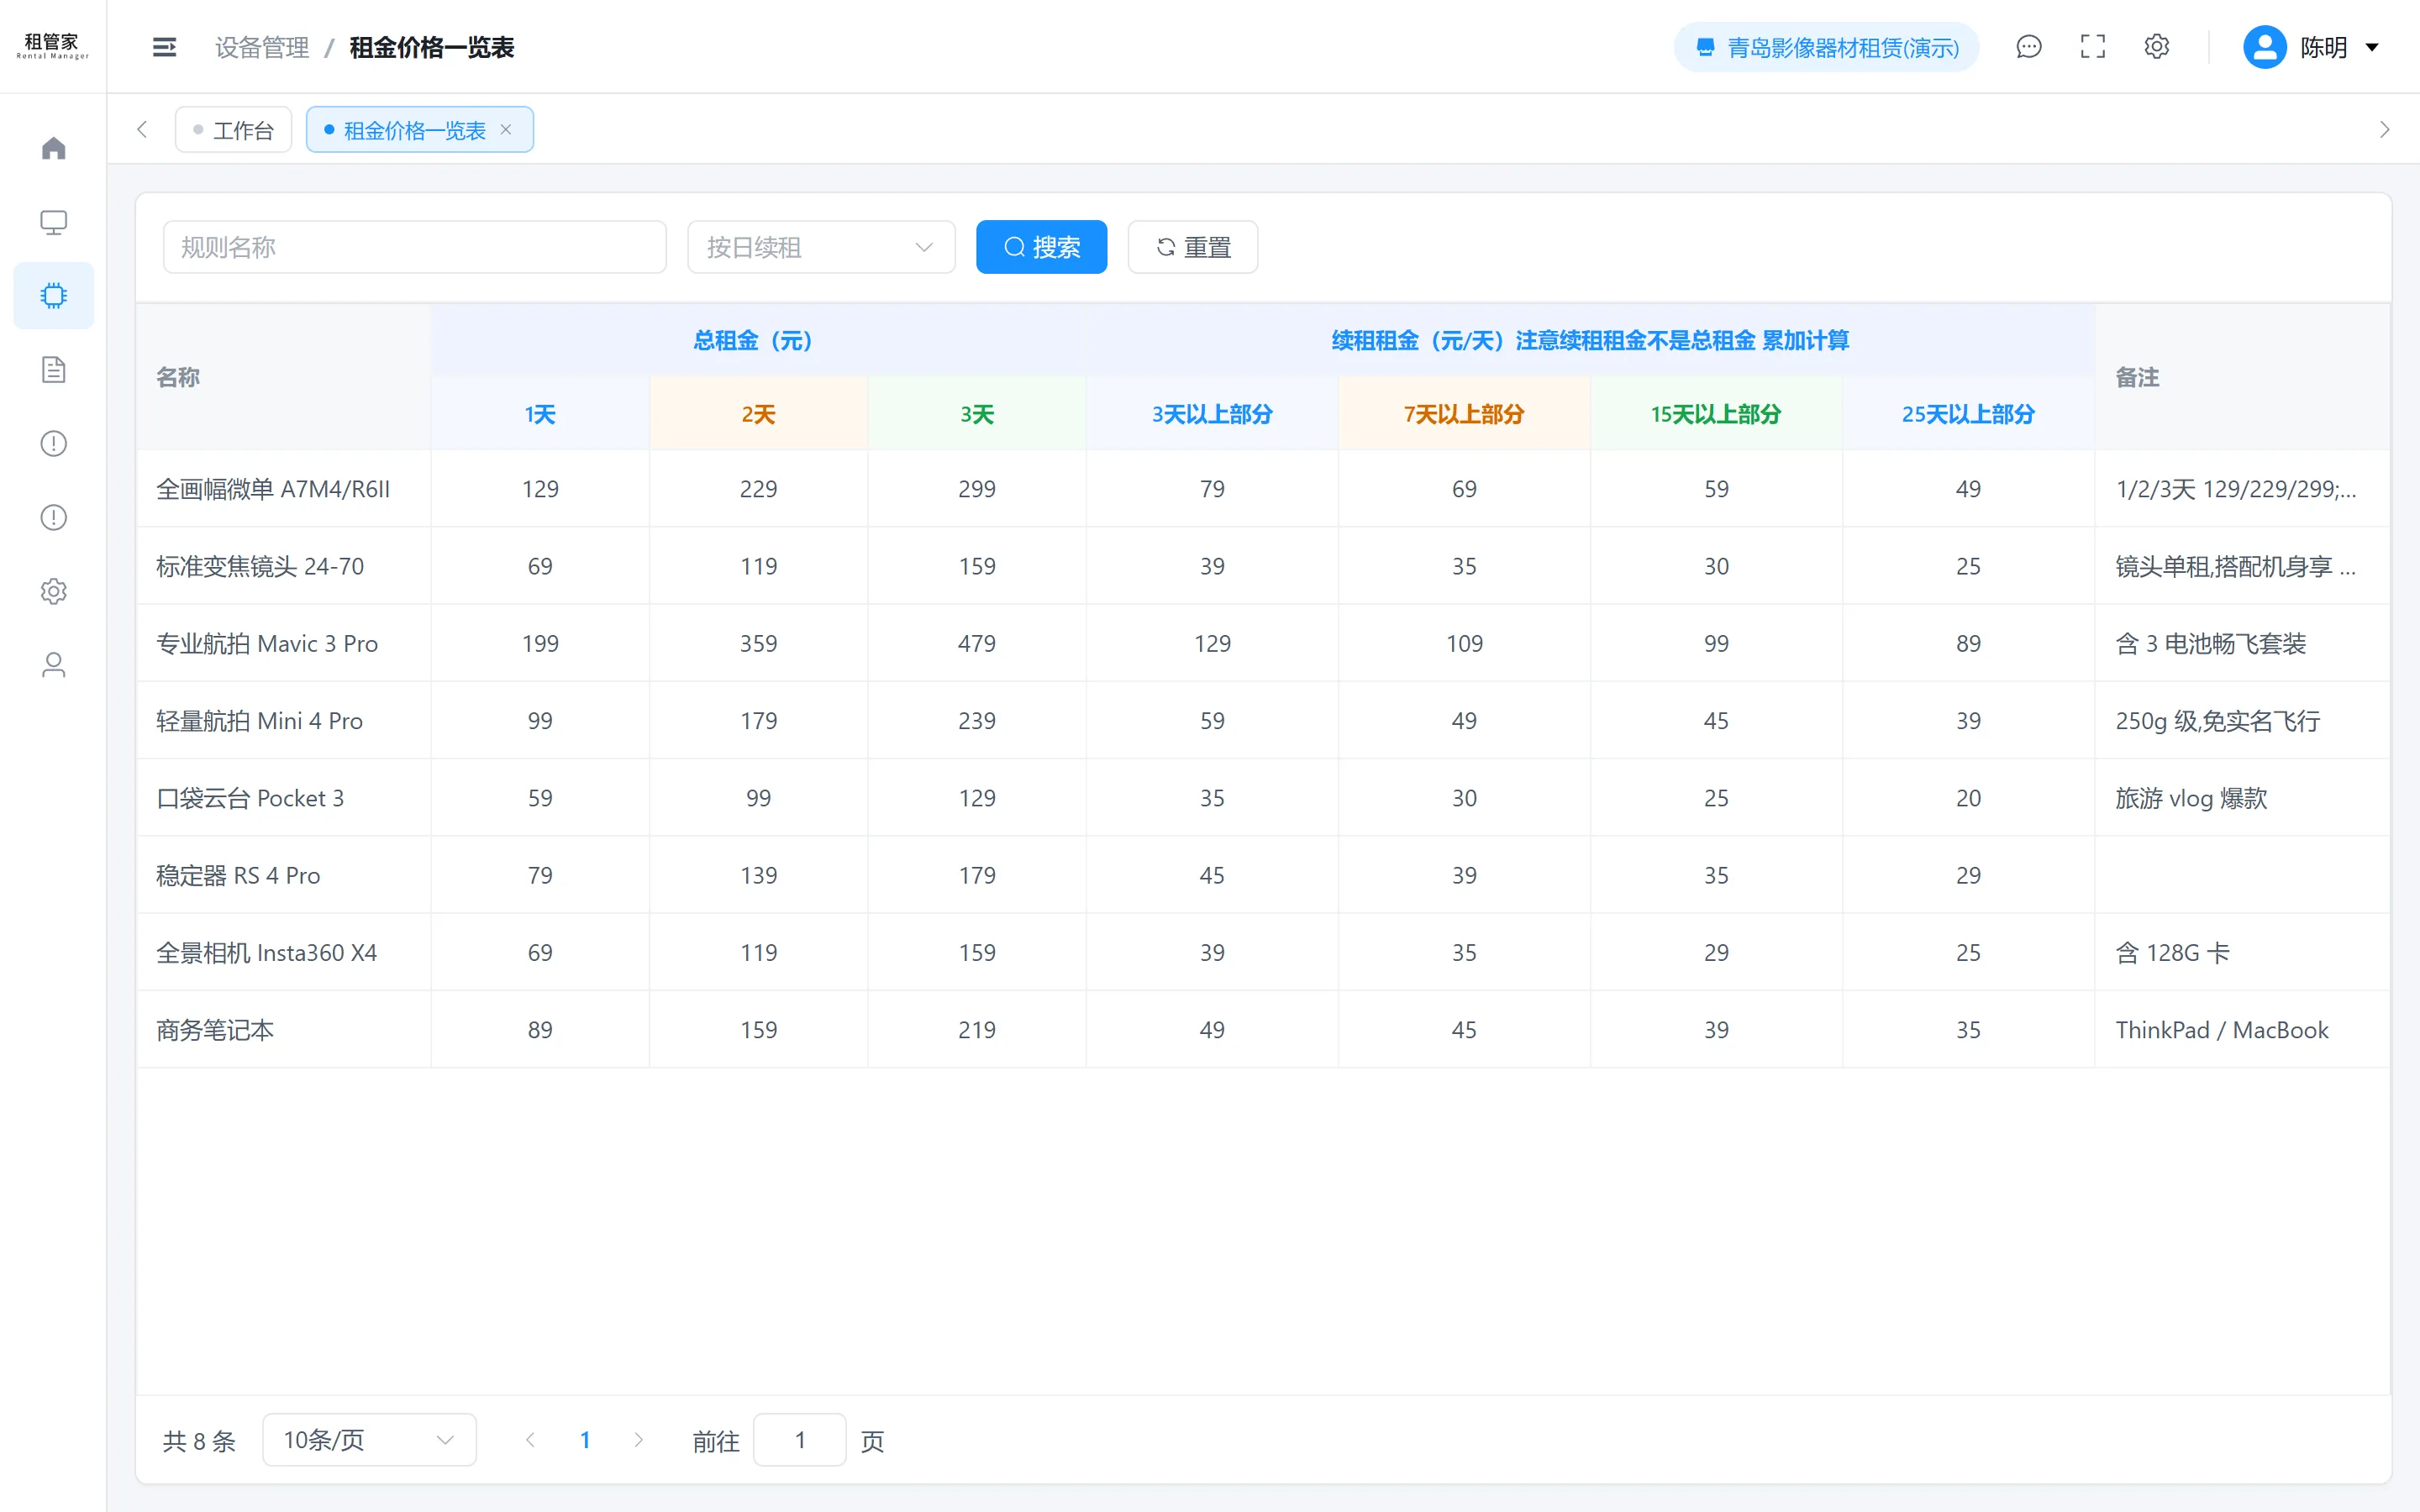Click the next page arrow

pos(638,1440)
